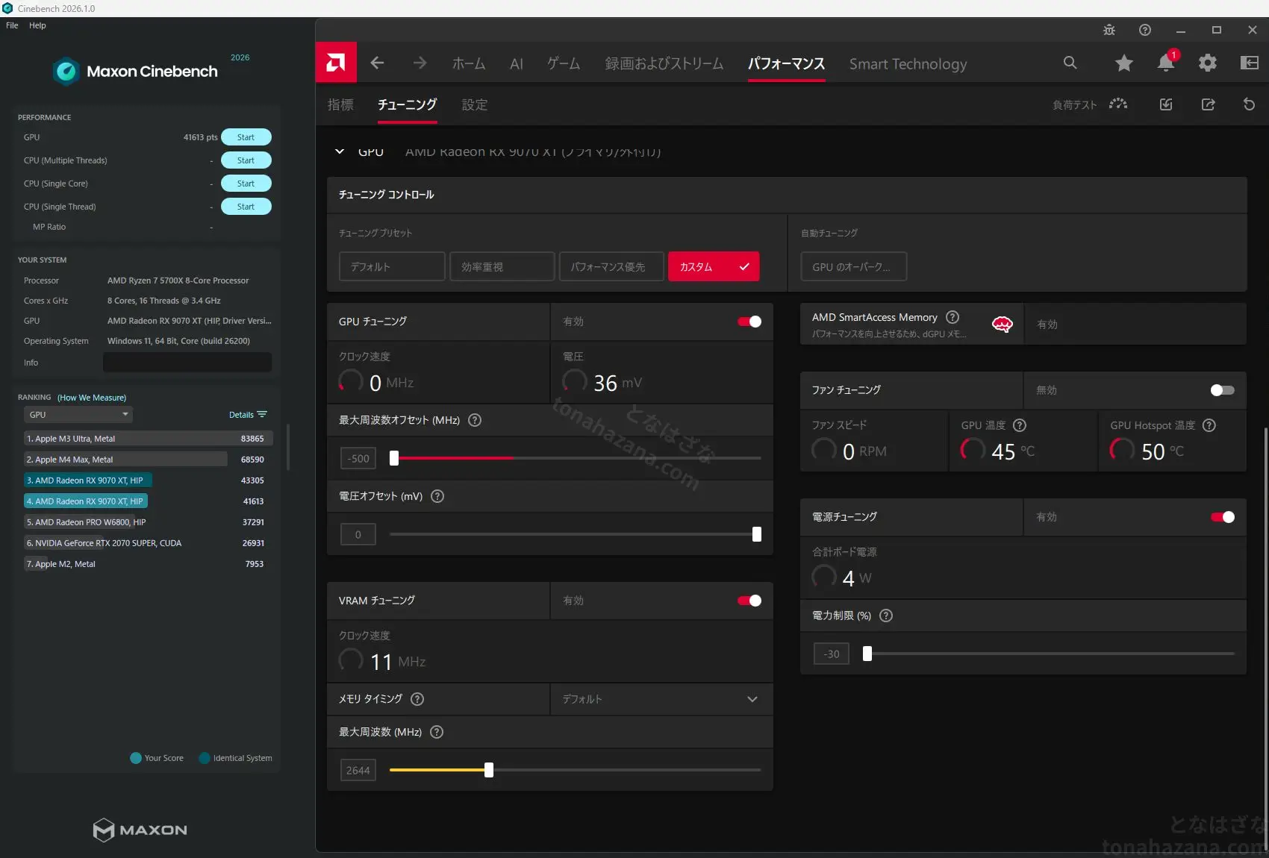Click the Info text field in Cinebench
This screenshot has height=858, width=1269.
pos(187,363)
